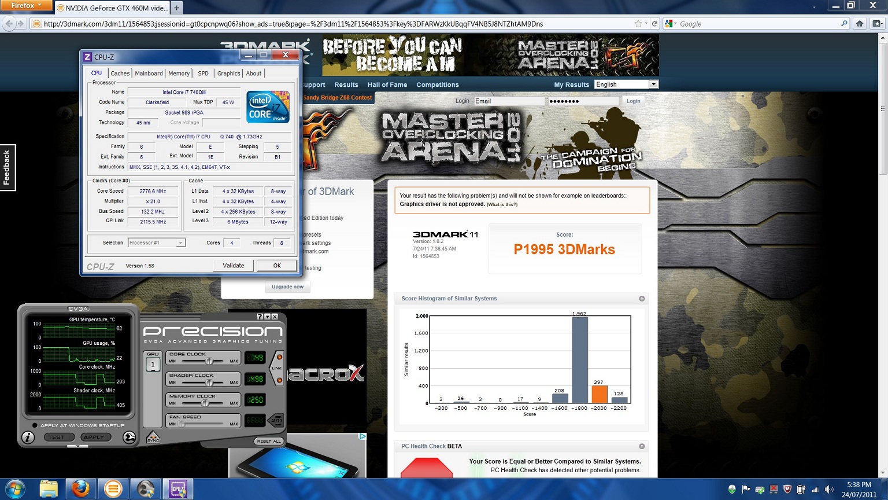Open the Firefox menu button
This screenshot has height=500, width=888.
tap(27, 6)
